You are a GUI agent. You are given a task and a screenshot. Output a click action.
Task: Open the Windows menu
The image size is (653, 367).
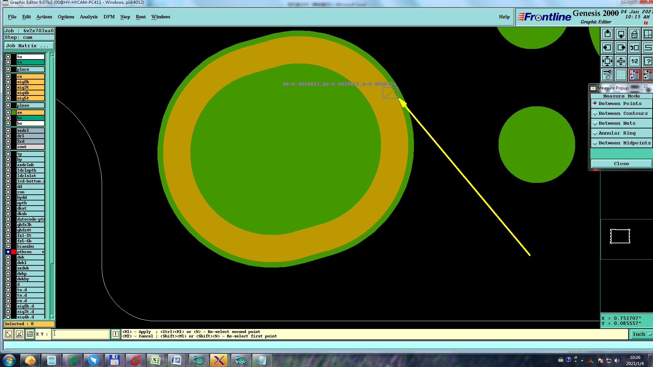click(x=161, y=17)
